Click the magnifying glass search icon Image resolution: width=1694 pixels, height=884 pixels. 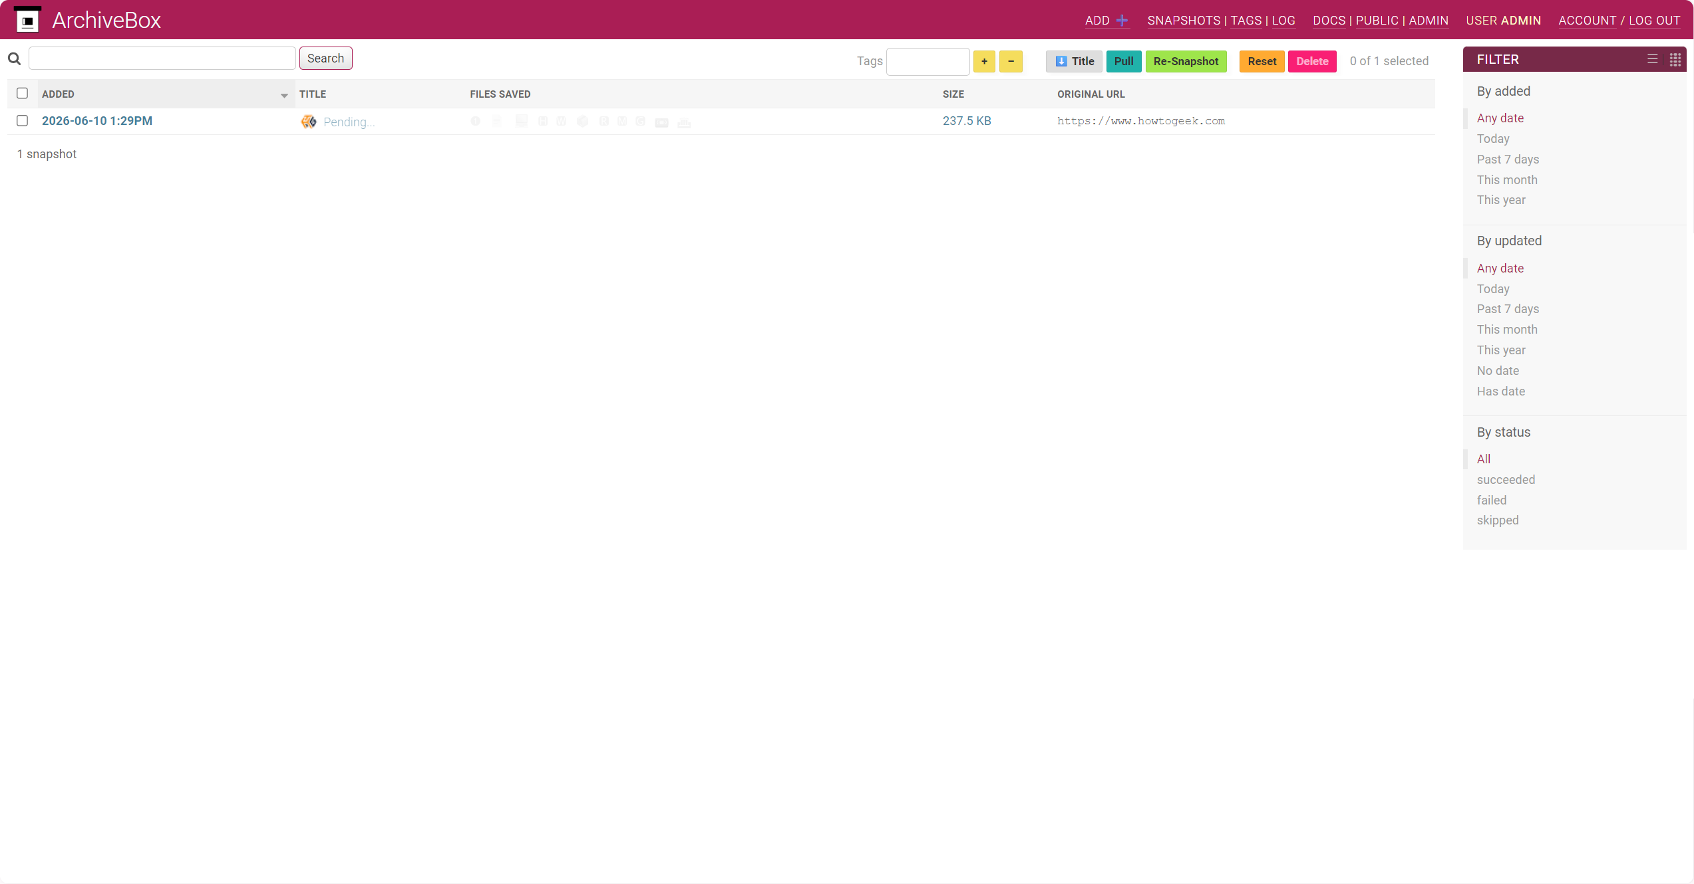(x=14, y=59)
